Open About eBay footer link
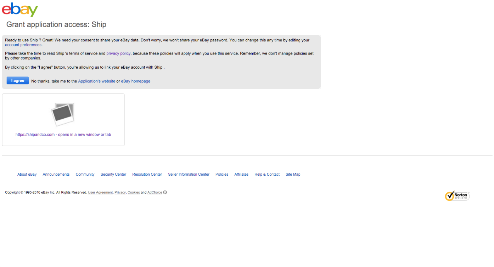Screen dimensions: 494x267 (27, 174)
